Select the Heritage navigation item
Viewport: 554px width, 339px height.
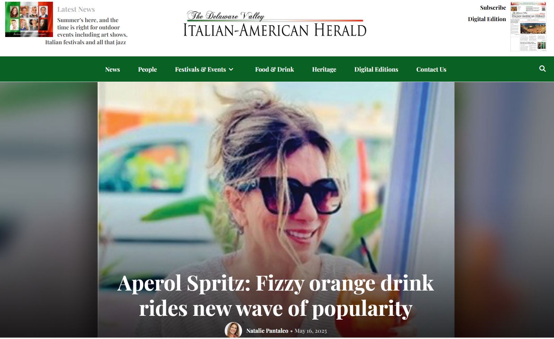(324, 70)
